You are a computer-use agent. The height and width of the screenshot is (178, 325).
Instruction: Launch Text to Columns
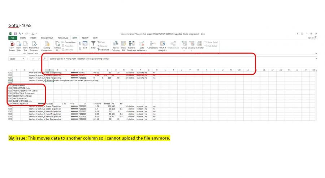pos(116,46)
